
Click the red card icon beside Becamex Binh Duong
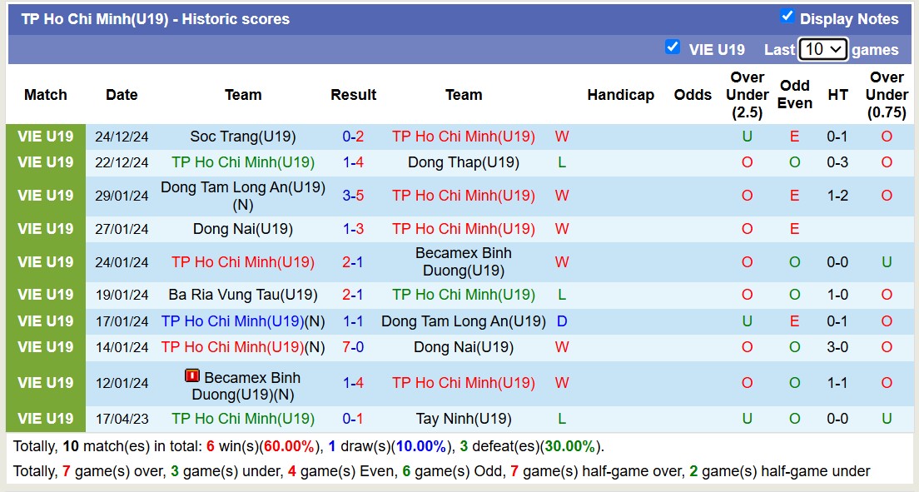192,376
